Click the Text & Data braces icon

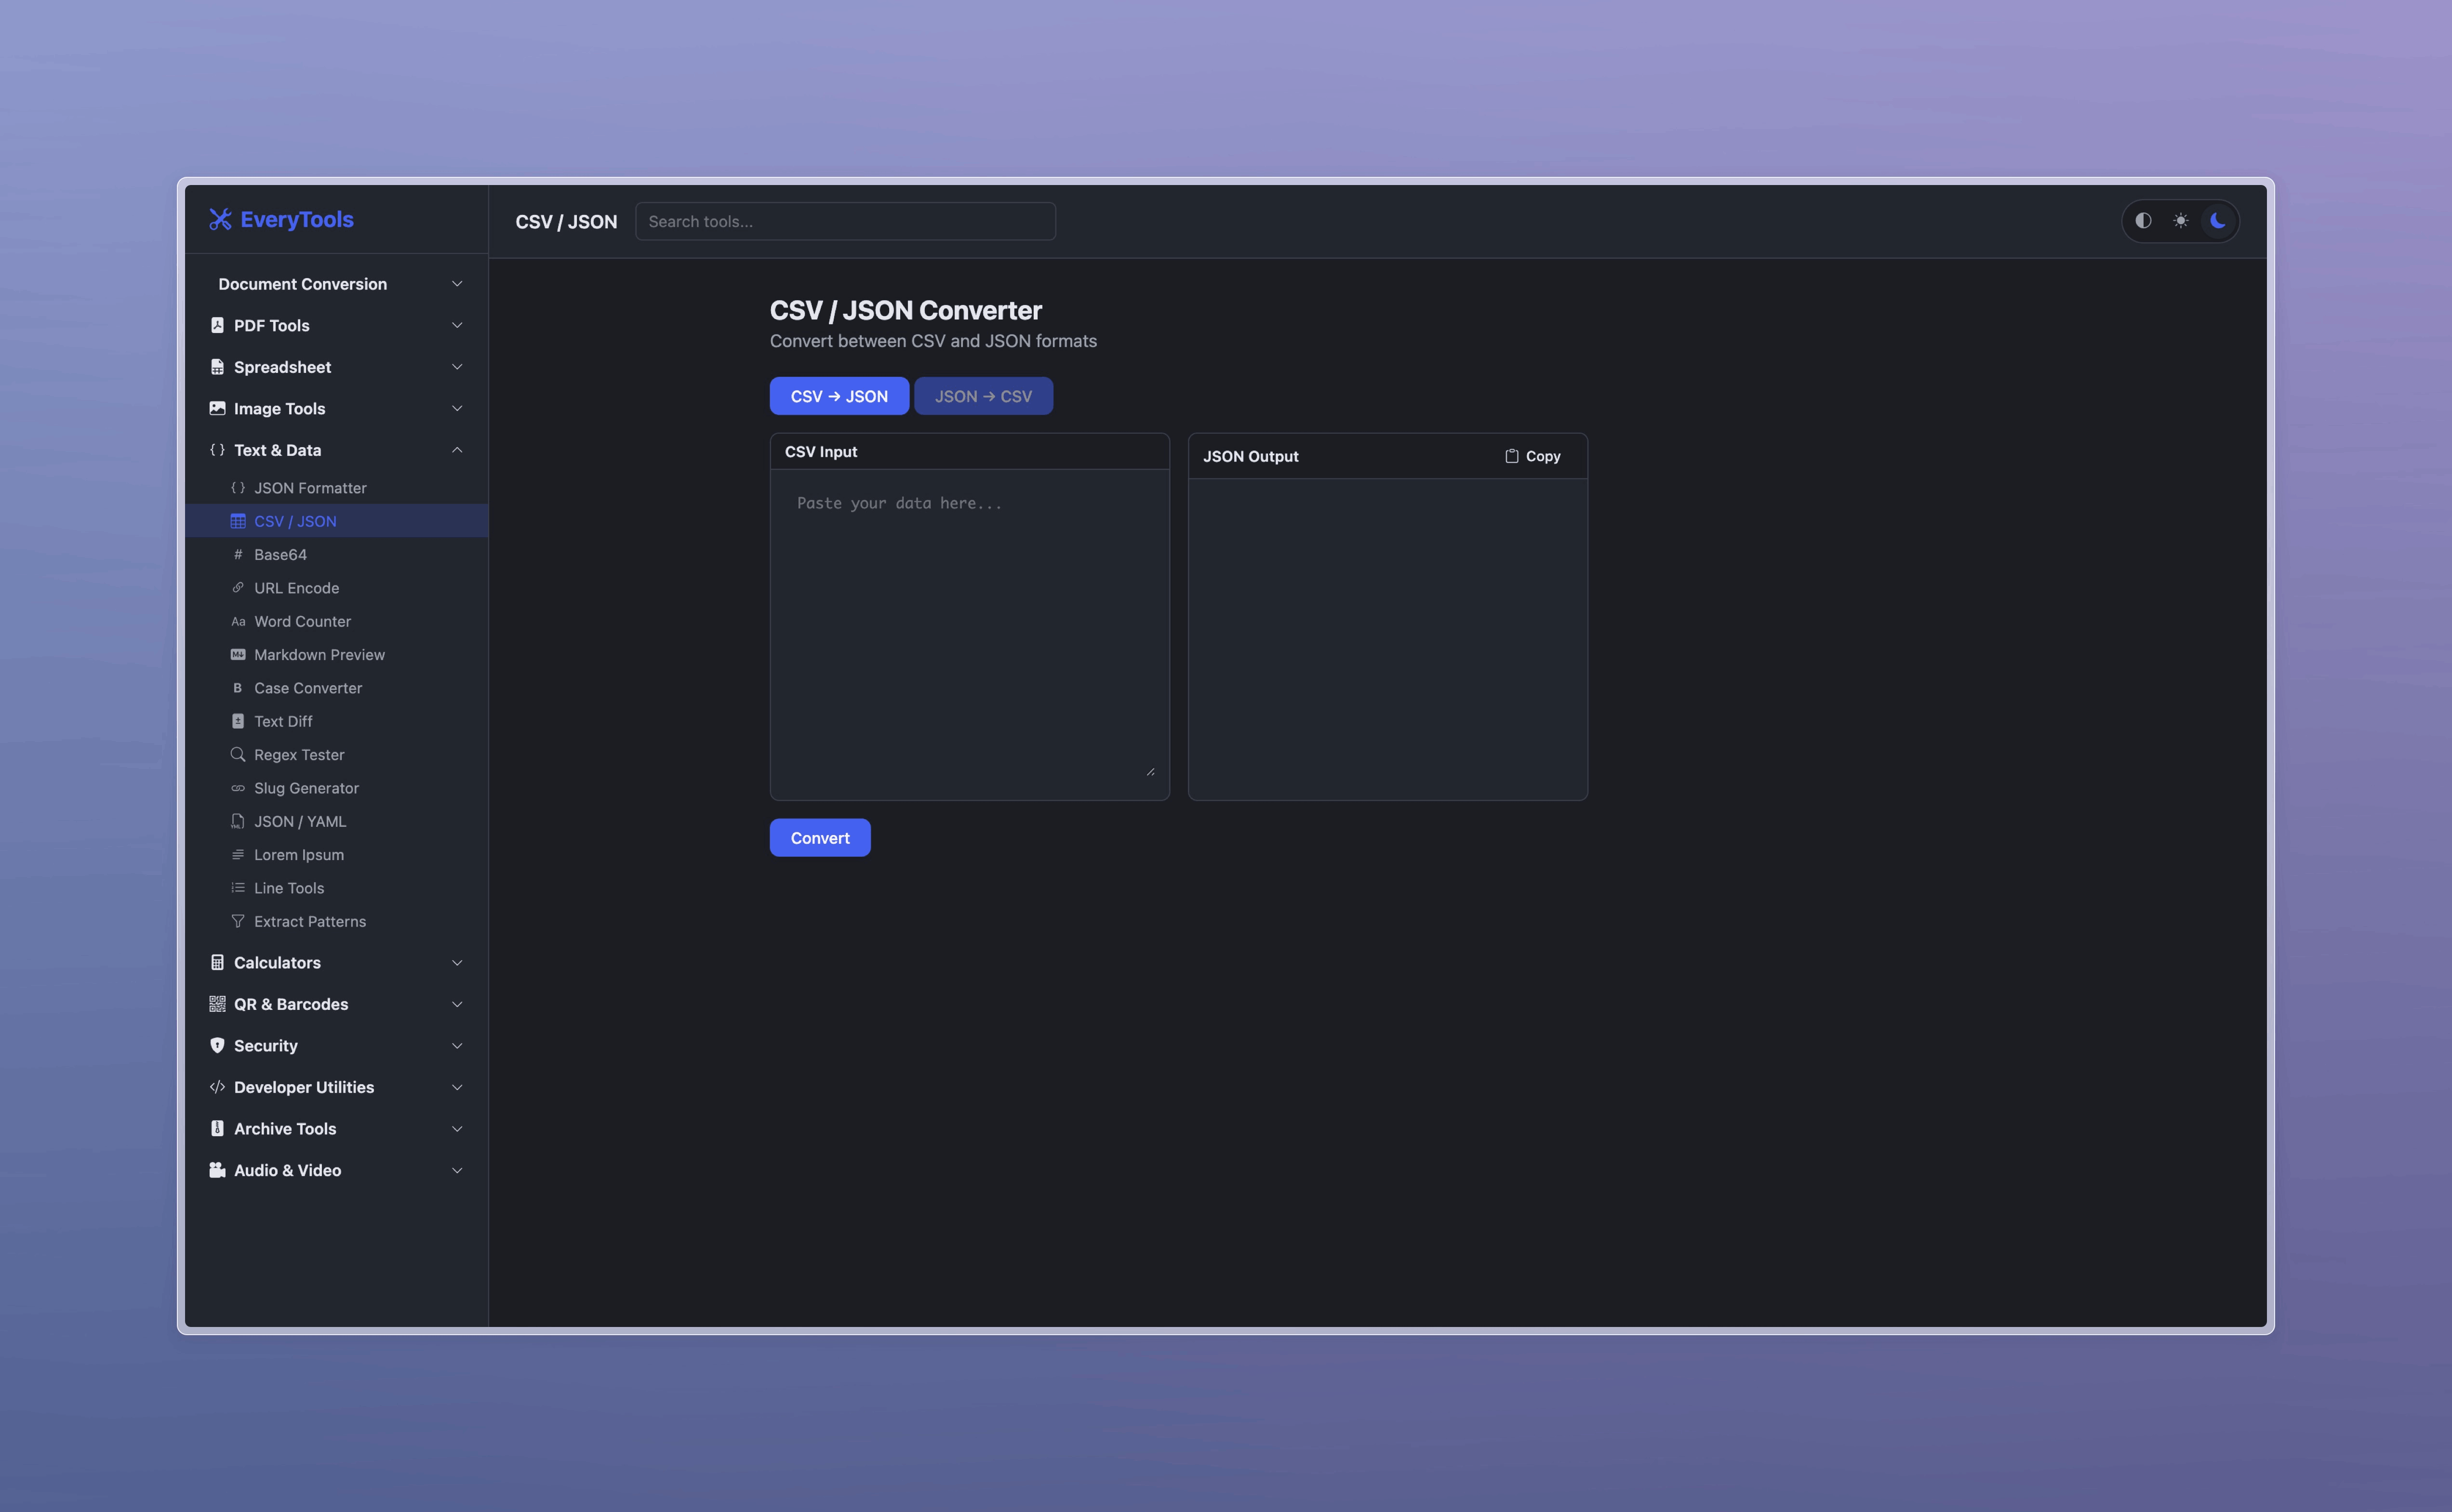tap(217, 450)
